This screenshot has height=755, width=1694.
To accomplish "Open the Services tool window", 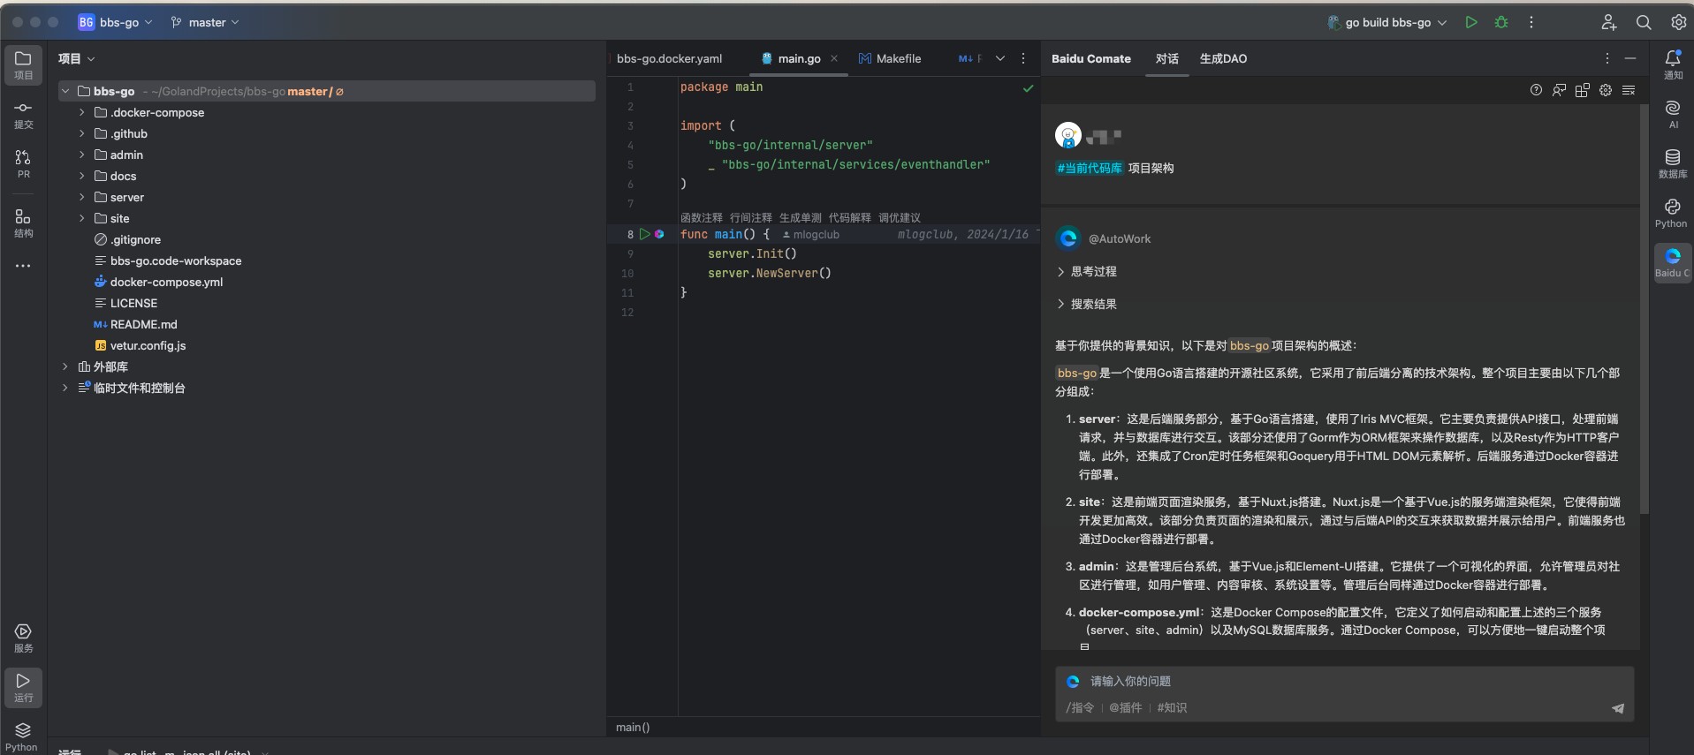I will 23,638.
